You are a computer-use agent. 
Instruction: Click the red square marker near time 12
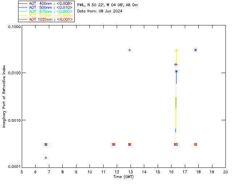[x=113, y=144]
